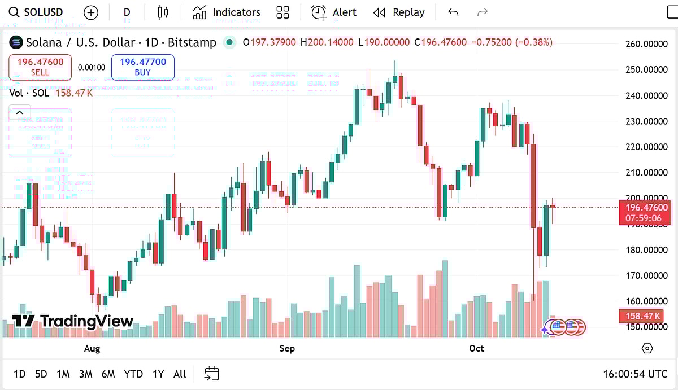Click the SELL button at 196.47600
Image resolution: width=678 pixels, height=390 pixels.
click(40, 67)
